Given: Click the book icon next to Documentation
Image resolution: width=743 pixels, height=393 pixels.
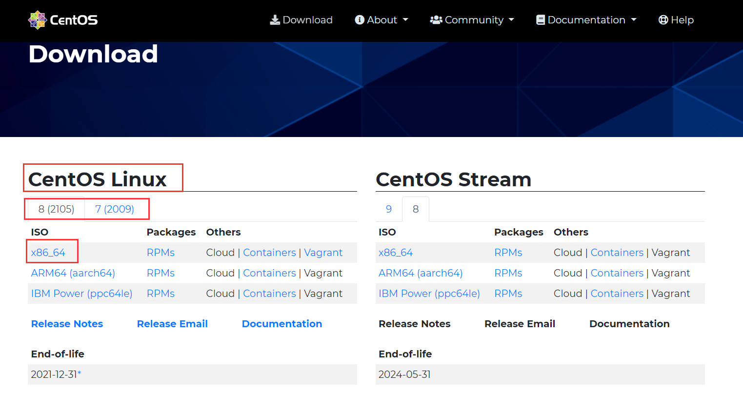Looking at the screenshot, I should [541, 20].
